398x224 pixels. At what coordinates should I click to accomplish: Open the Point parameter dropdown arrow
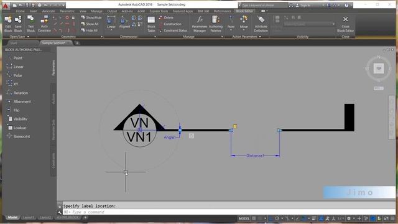[x=231, y=30]
